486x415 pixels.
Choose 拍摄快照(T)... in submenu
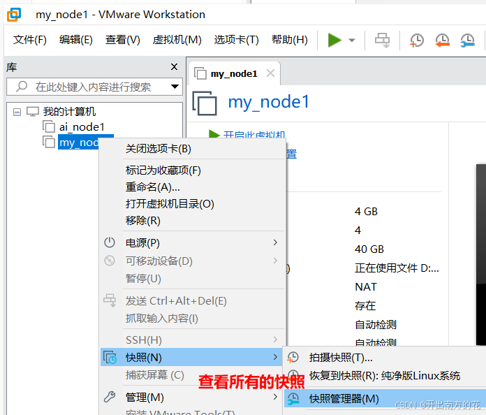point(385,358)
